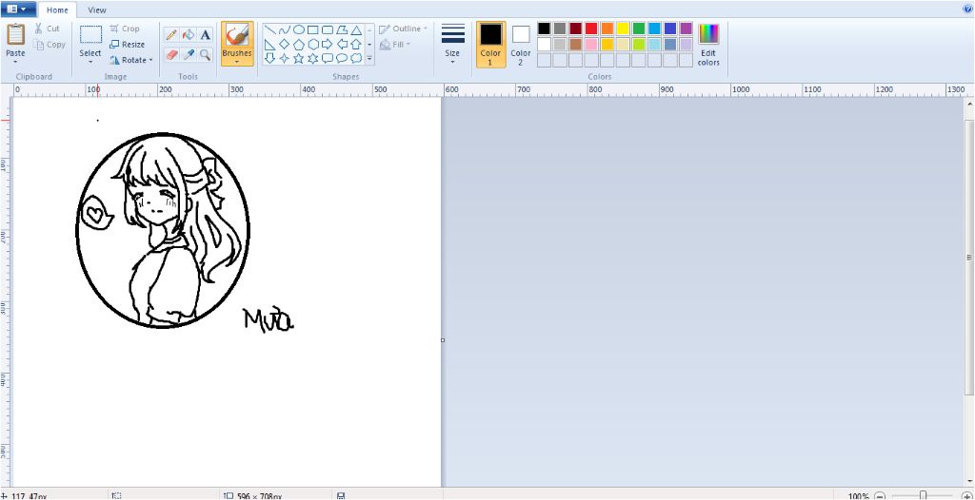Viewport: 975px width, 500px height.
Task: Choose the Fill with color bucket tool
Action: 189,35
